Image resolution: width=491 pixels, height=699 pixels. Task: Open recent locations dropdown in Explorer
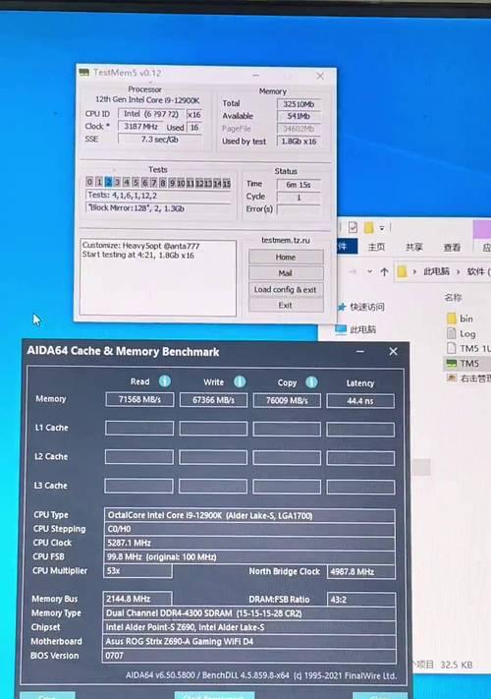pyautogui.click(x=369, y=271)
